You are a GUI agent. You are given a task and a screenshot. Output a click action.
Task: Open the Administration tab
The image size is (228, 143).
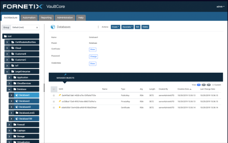[x=65, y=18]
